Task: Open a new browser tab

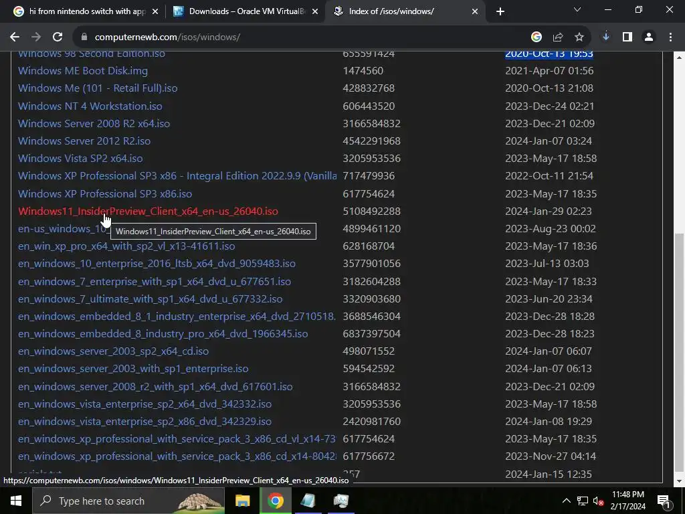Action: [x=500, y=11]
